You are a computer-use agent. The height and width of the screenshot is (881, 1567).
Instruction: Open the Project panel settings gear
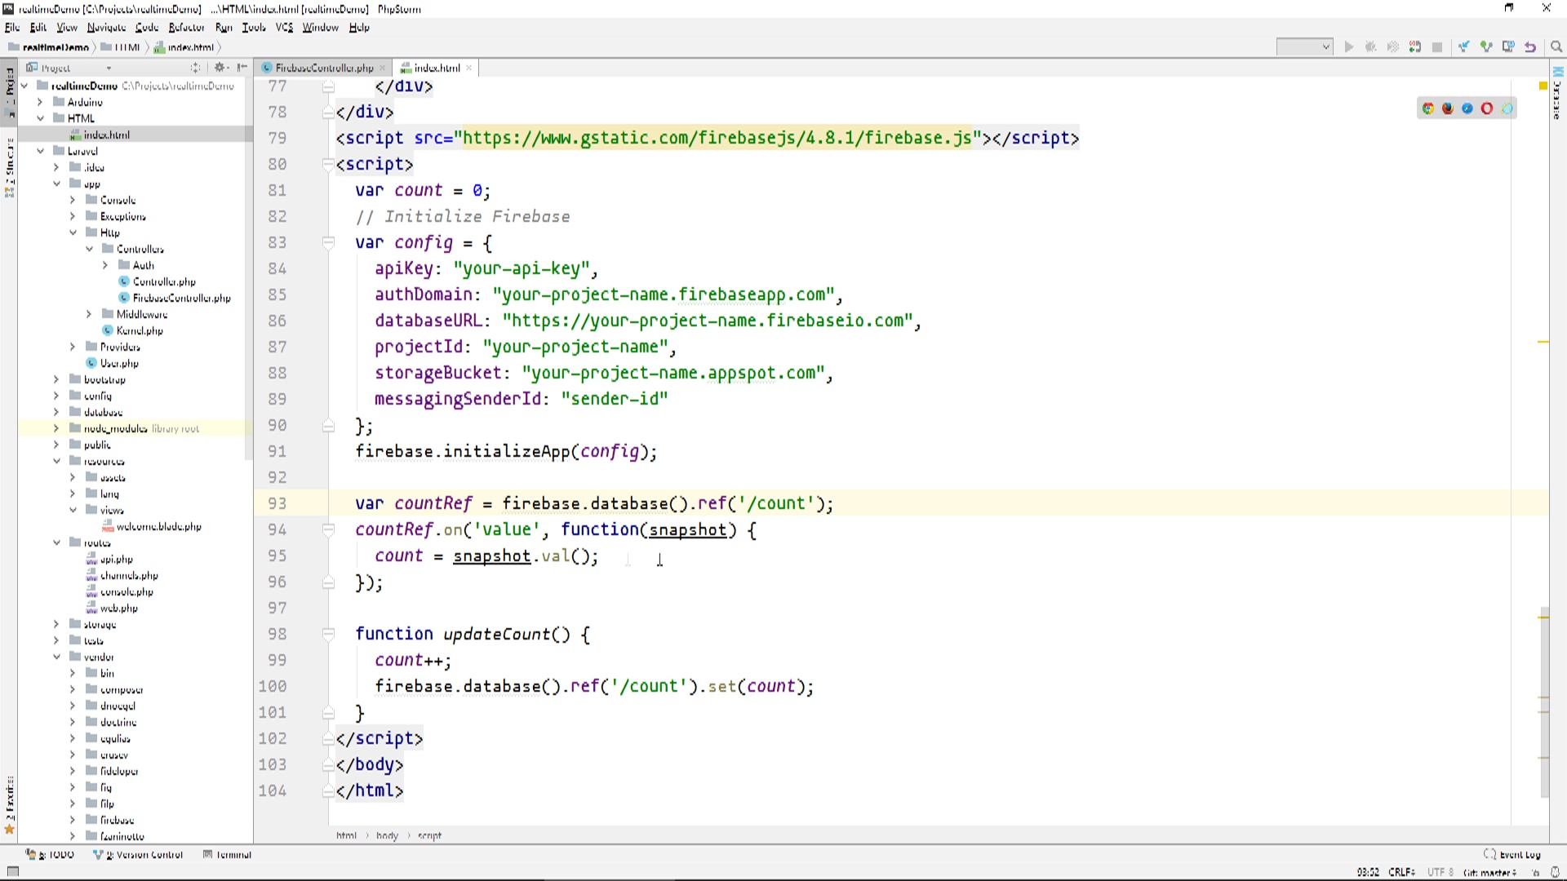(220, 68)
